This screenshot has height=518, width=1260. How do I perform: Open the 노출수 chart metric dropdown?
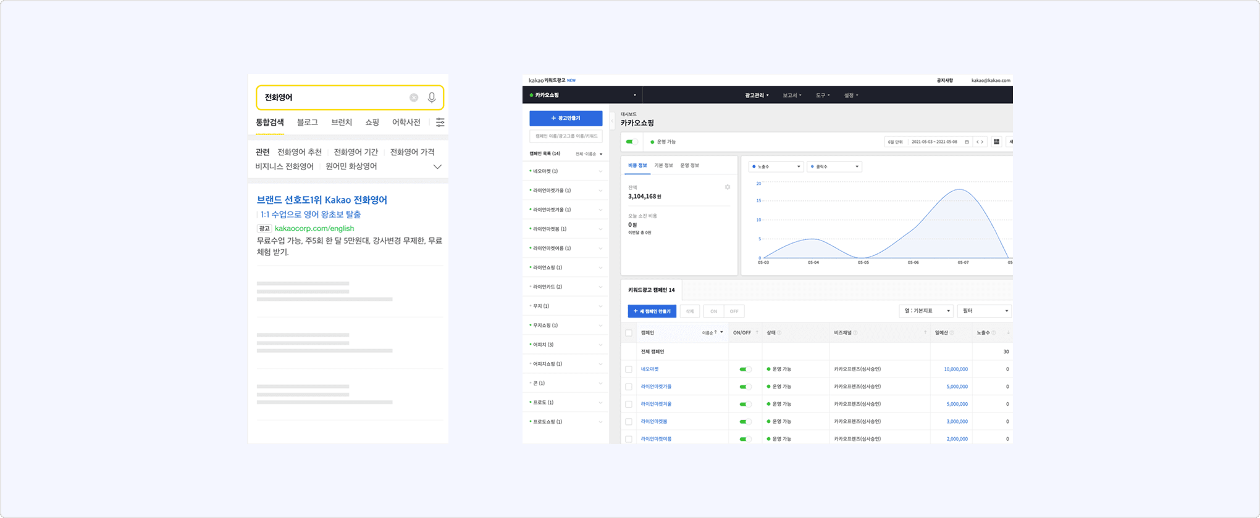pos(776,166)
